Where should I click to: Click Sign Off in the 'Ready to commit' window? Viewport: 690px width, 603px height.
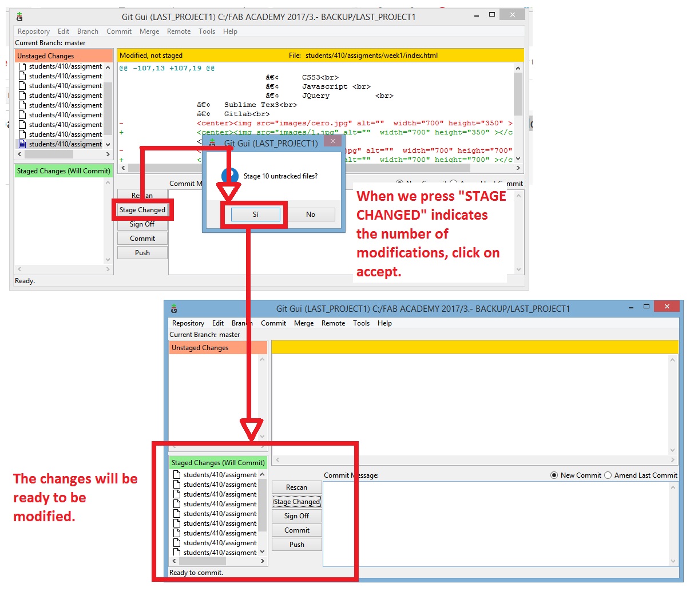pos(297,516)
